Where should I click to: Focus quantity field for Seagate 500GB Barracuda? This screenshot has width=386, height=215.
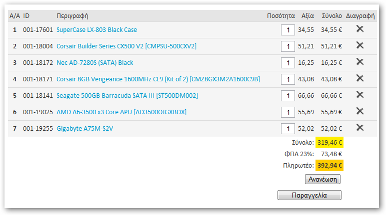(288, 96)
